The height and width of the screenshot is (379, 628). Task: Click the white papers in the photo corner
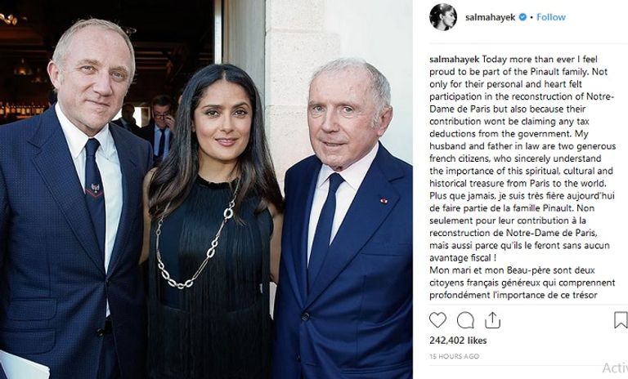(x=24, y=366)
